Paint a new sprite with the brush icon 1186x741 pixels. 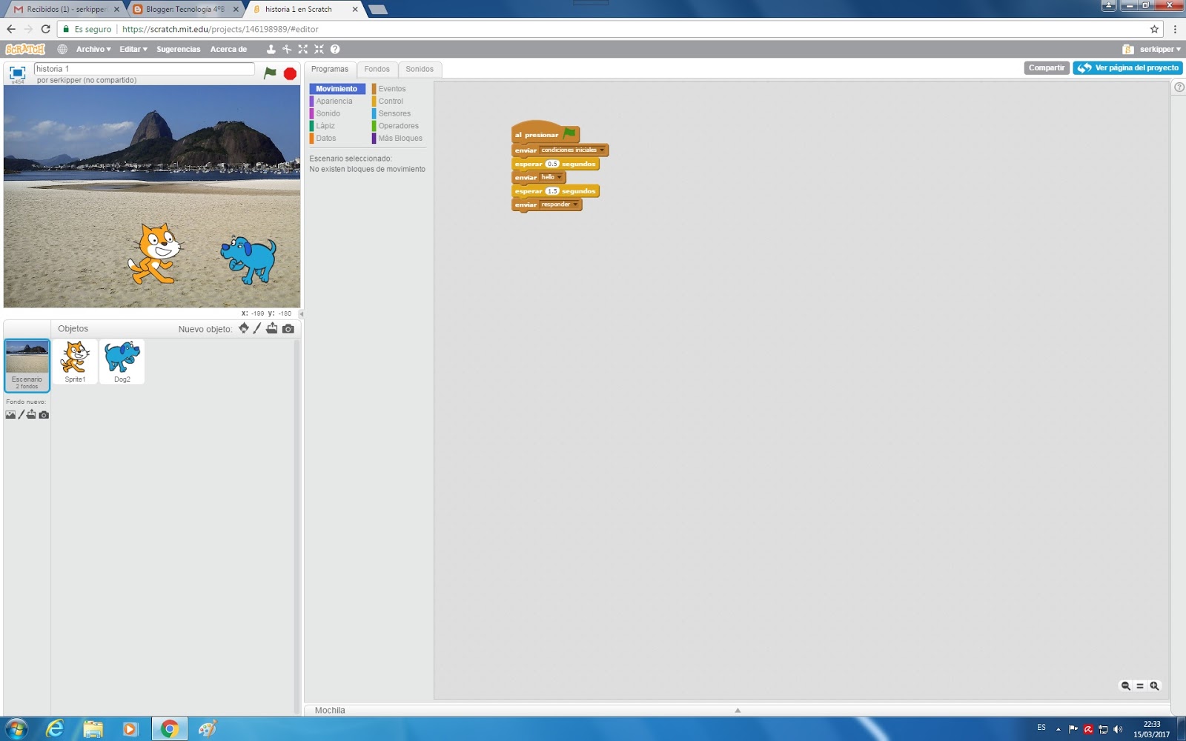(257, 328)
